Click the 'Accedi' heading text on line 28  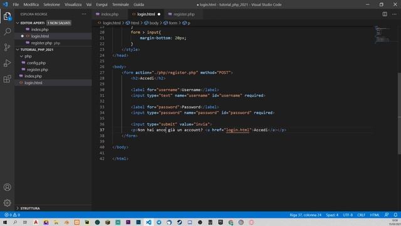pos(147,78)
